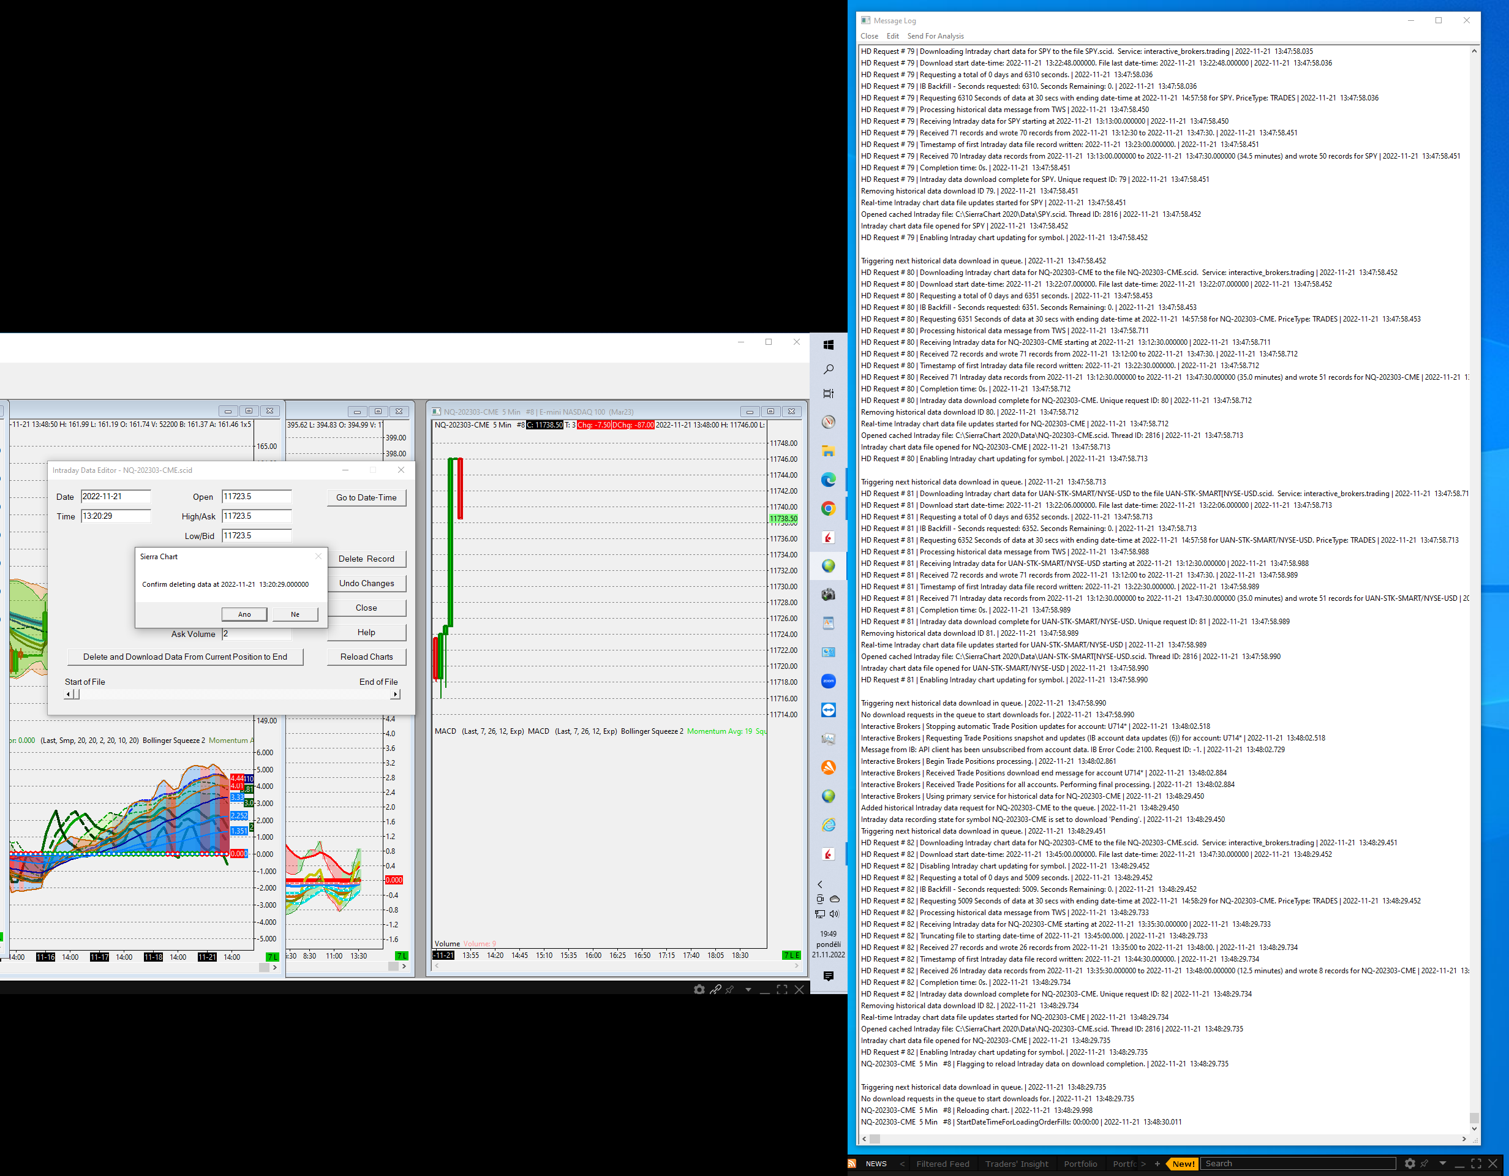Viewport: 1509px width, 1176px height.
Task: Switch to the Traders' Insight tab
Action: (x=1017, y=1164)
